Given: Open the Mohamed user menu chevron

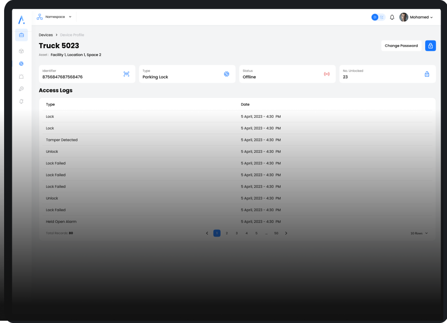Looking at the screenshot, I should click(x=432, y=17).
